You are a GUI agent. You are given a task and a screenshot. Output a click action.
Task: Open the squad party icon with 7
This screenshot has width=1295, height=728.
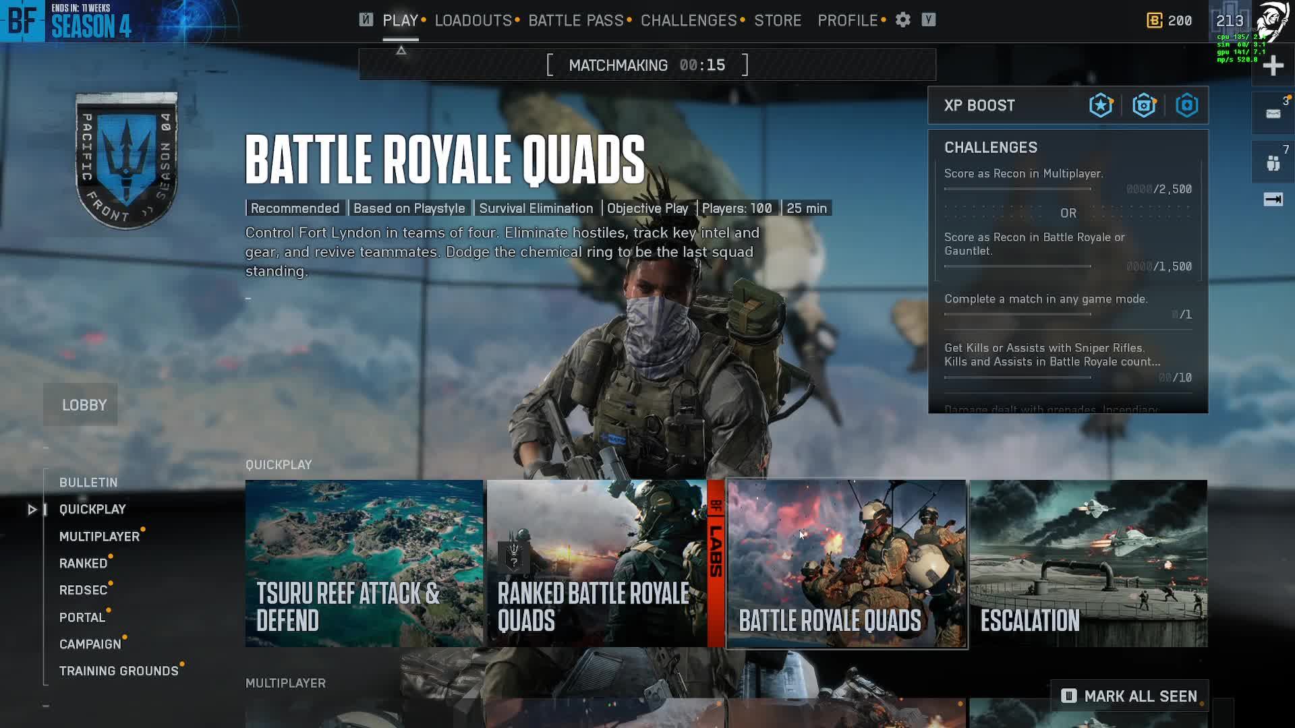coord(1273,162)
